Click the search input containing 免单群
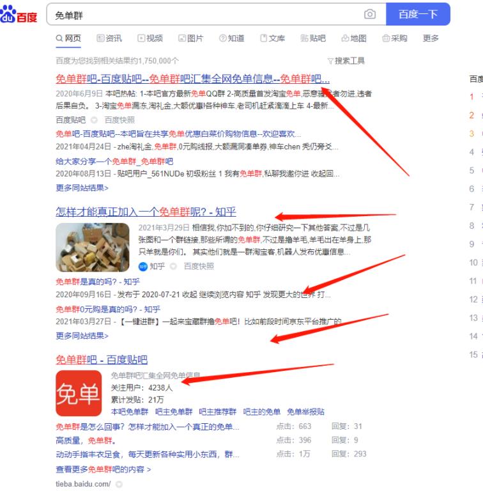This screenshot has height=491, width=483. 204,14
